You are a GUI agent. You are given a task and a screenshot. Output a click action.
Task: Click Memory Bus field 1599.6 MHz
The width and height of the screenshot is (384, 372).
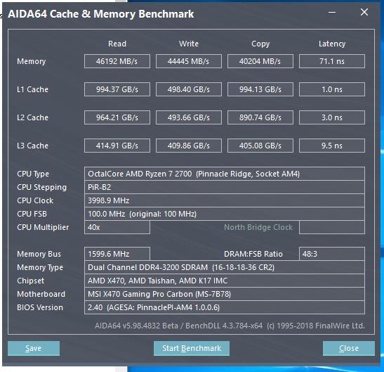coord(117,254)
